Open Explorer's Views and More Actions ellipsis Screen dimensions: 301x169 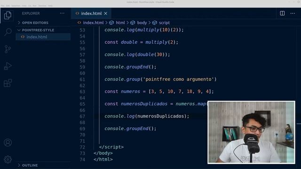pos(62,13)
